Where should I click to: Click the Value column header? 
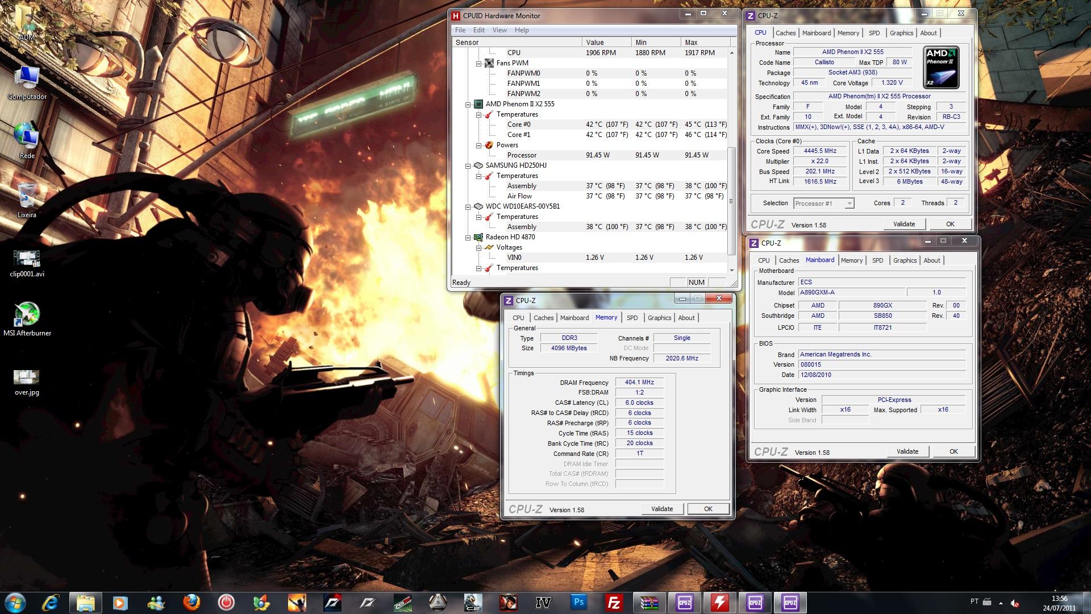point(606,42)
